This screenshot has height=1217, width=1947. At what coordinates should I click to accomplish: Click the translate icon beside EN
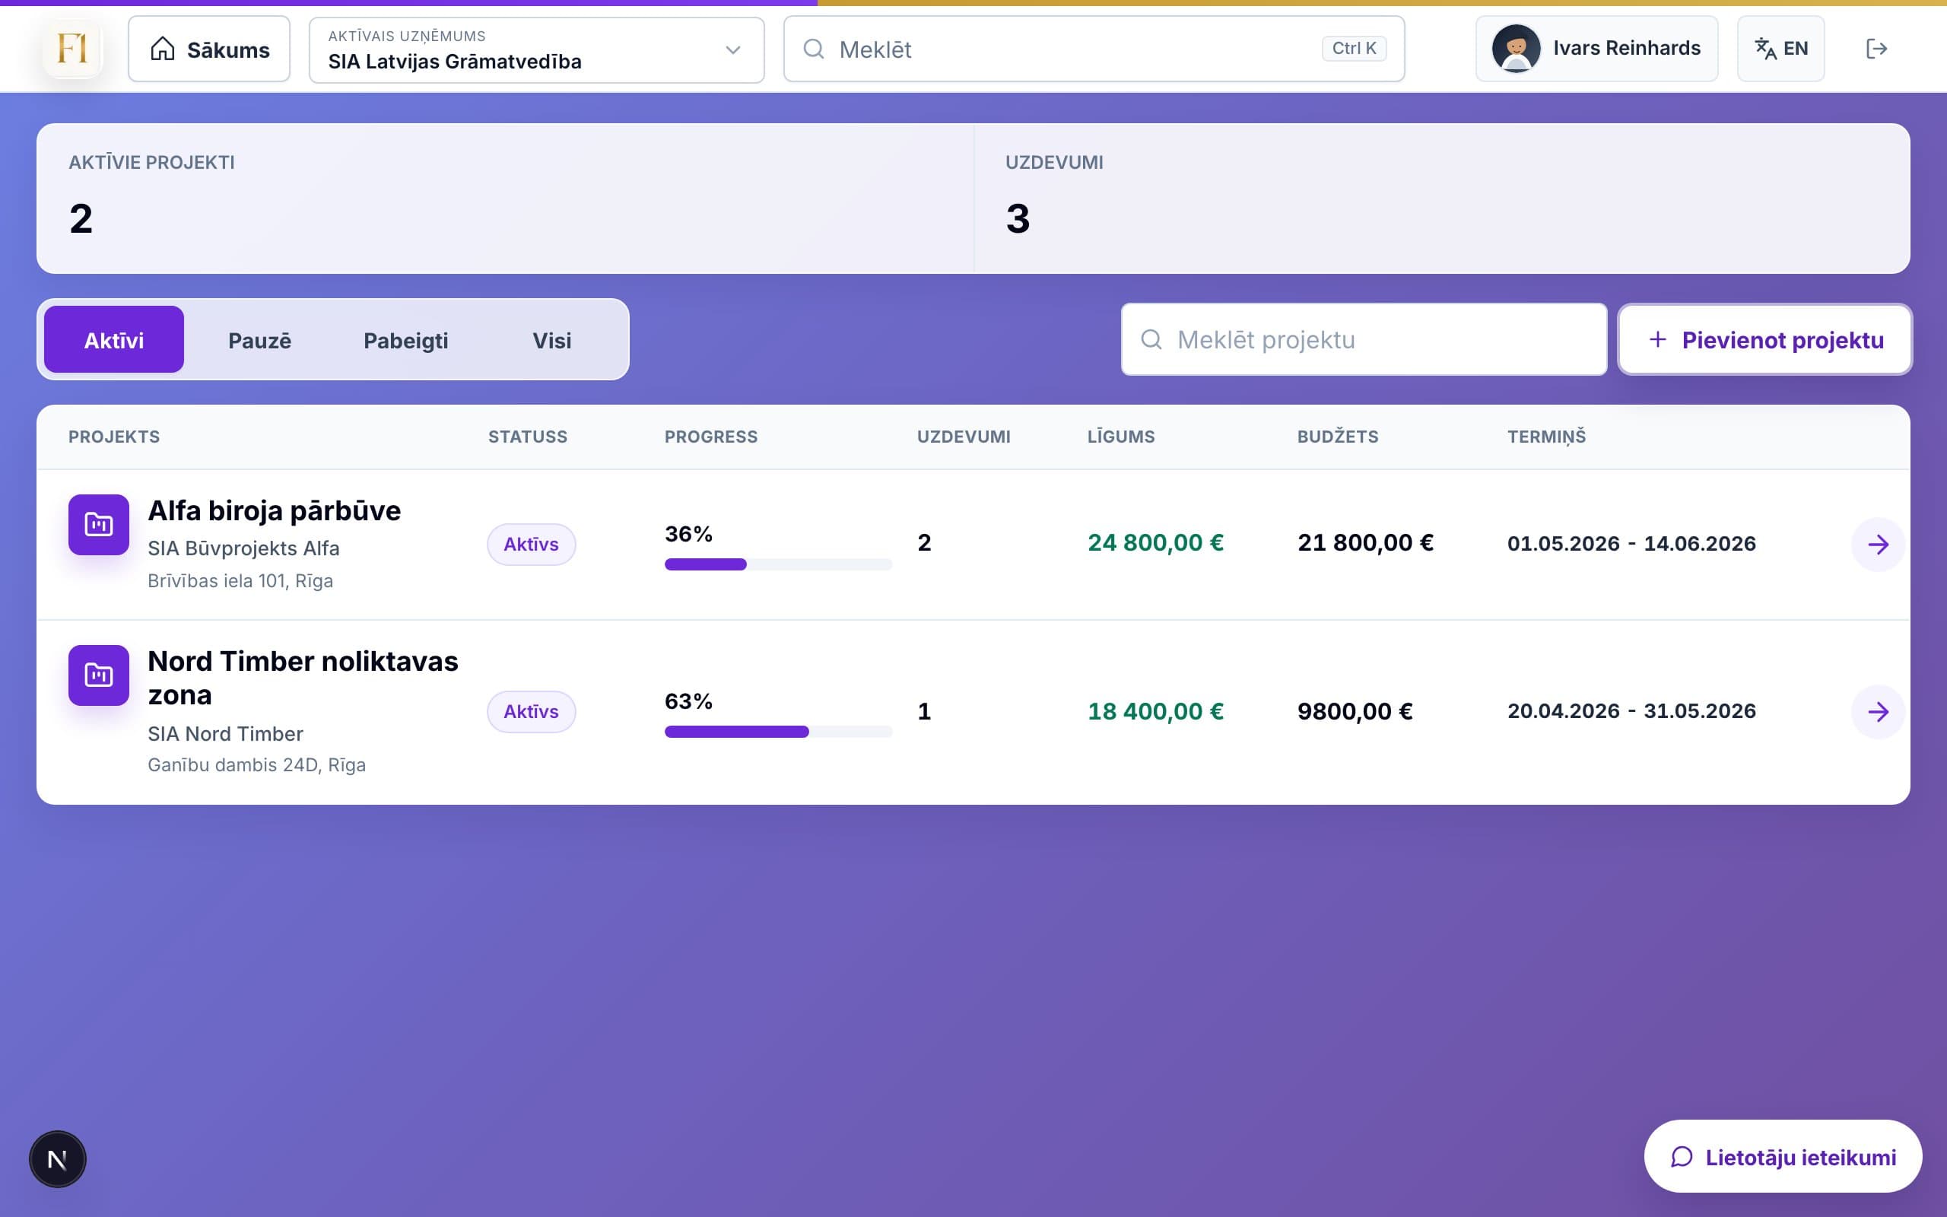coord(1766,49)
